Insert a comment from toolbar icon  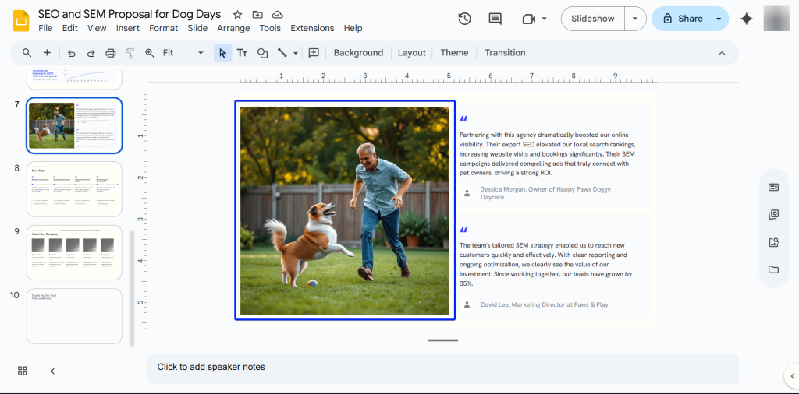(x=314, y=53)
